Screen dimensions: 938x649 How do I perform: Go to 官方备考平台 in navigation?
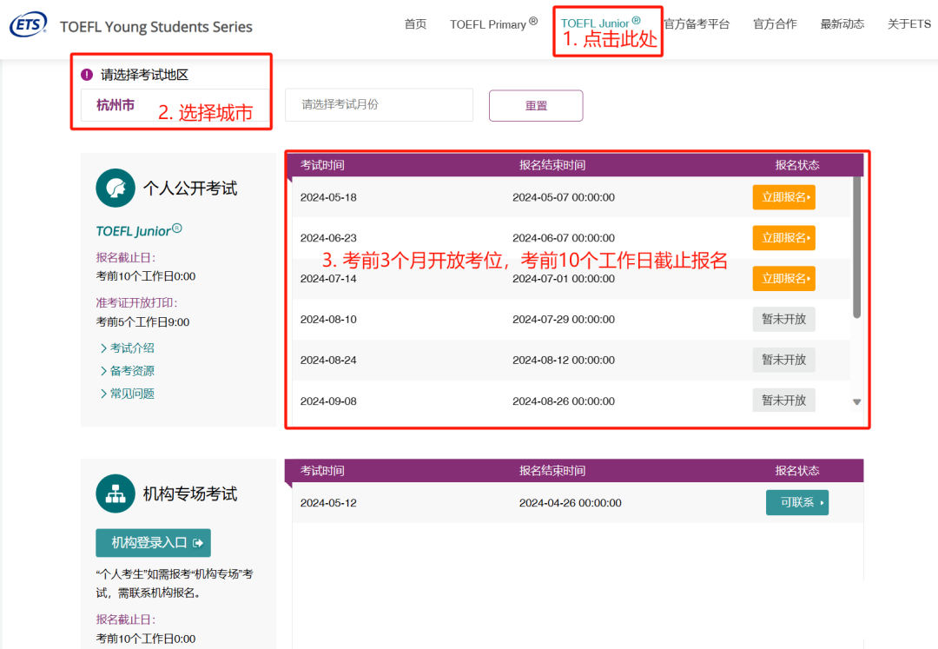(697, 24)
